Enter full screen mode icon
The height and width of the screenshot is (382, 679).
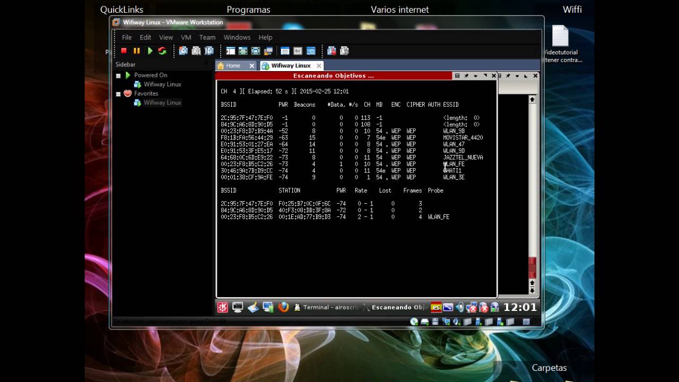pos(256,51)
